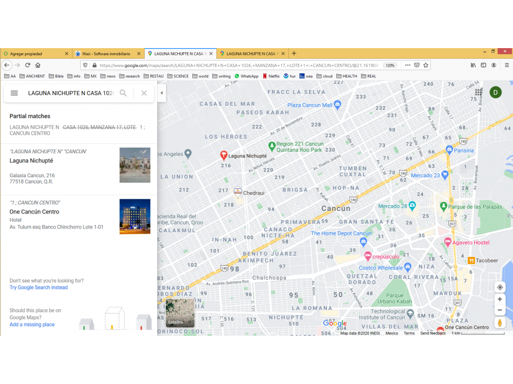Switch to the Wasi - Software inmobiliario tab
Viewport: 513px width, 384px height.
tap(108, 53)
